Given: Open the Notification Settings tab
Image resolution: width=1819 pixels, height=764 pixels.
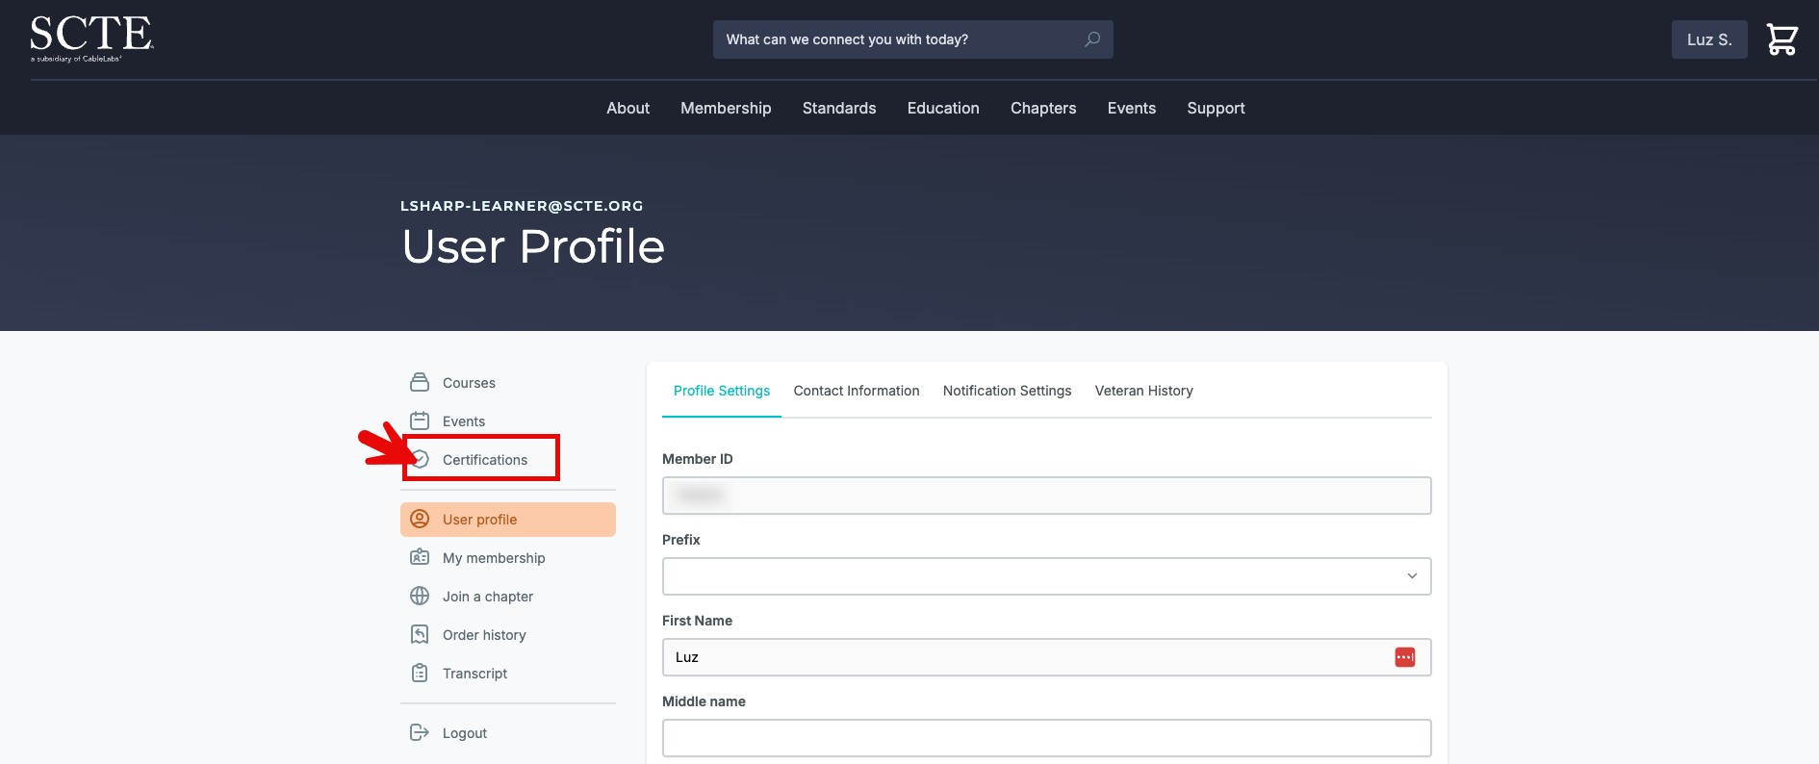Looking at the screenshot, I should pos(1007,391).
